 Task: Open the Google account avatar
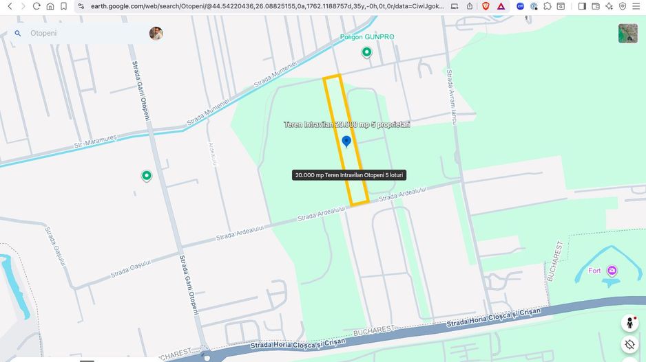click(156, 33)
